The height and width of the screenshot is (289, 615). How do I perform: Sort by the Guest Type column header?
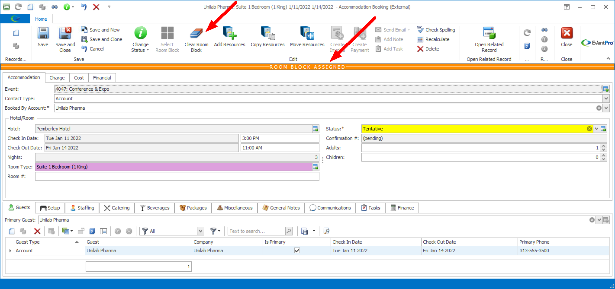tap(49, 242)
